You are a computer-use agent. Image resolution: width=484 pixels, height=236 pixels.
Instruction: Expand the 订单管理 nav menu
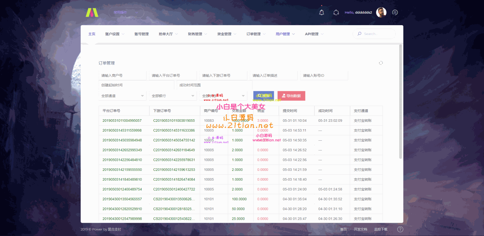(256, 34)
